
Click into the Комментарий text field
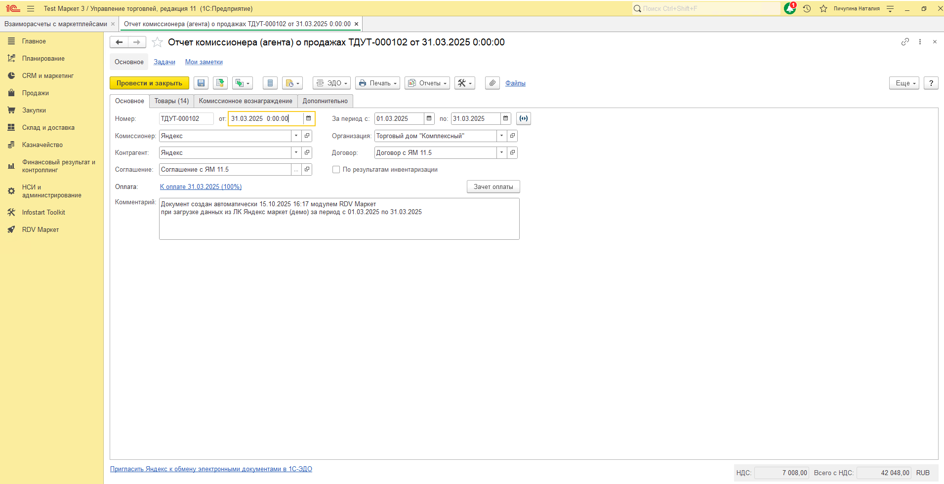[x=339, y=219]
